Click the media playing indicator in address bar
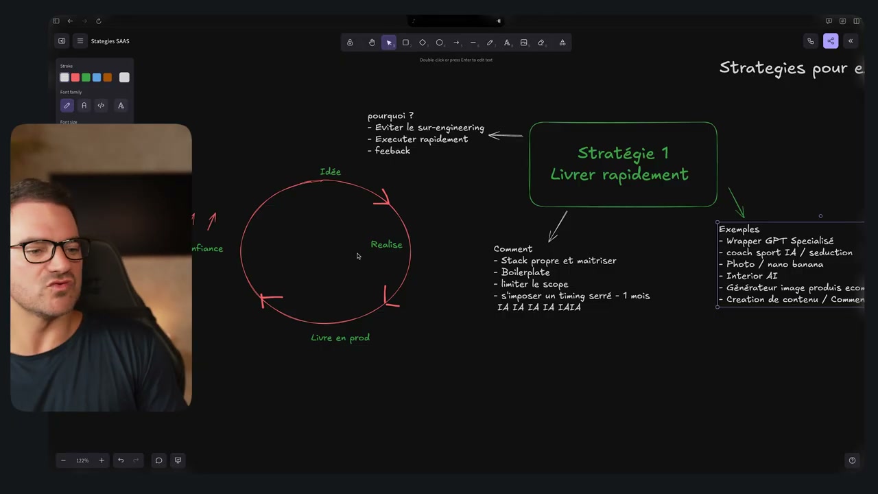Screen dimensions: 878x494 [x=499, y=21]
